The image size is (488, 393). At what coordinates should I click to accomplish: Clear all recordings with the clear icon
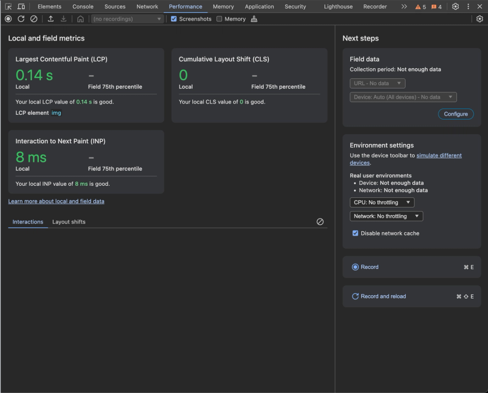click(34, 19)
